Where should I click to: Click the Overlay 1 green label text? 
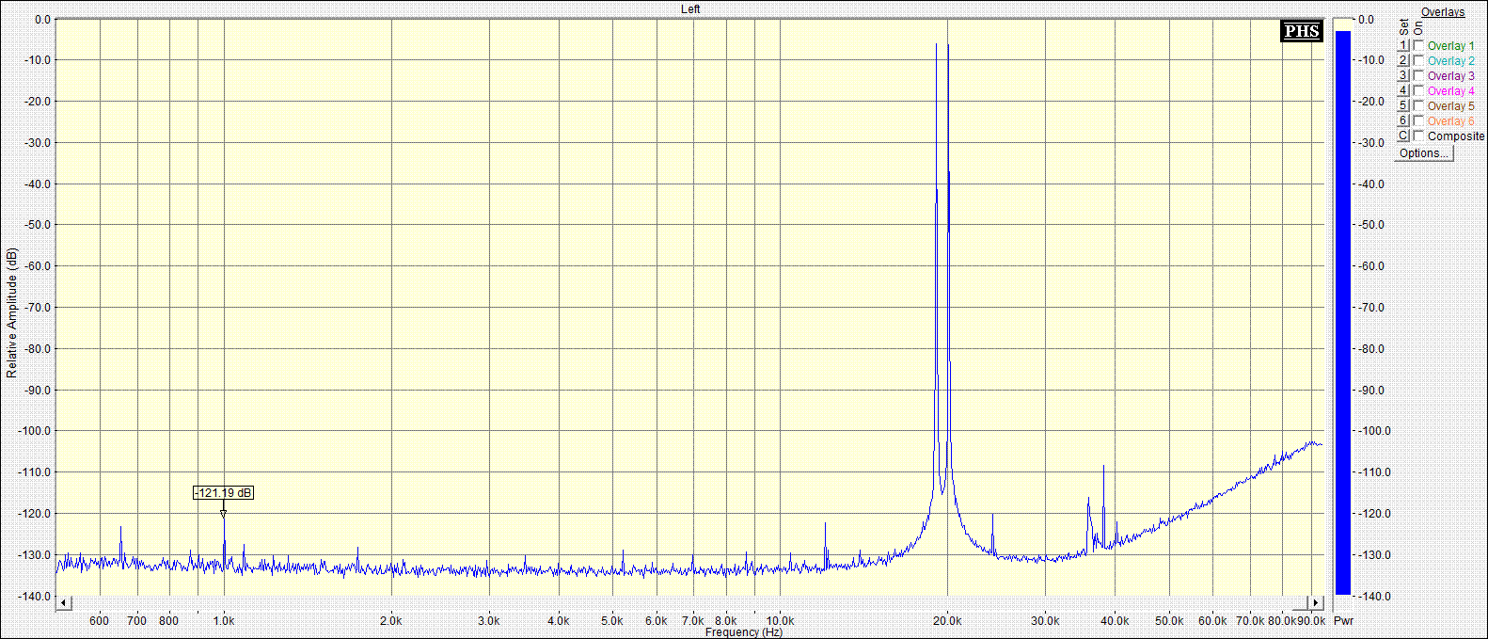click(1450, 46)
